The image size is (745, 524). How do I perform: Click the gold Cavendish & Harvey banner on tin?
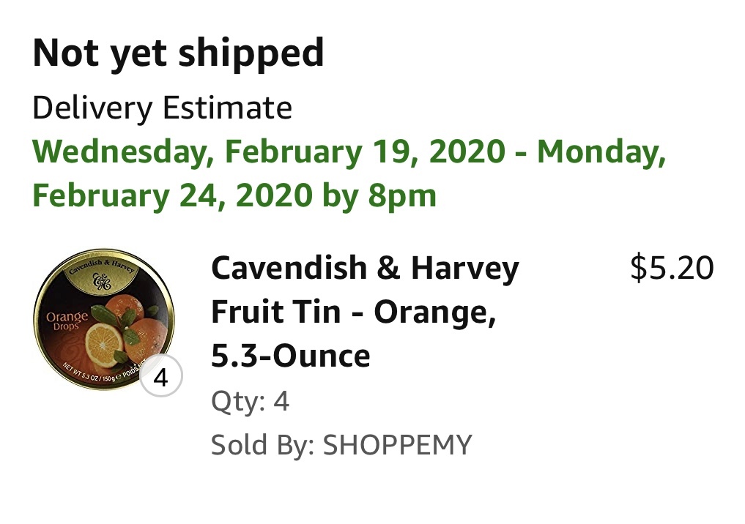point(105,266)
